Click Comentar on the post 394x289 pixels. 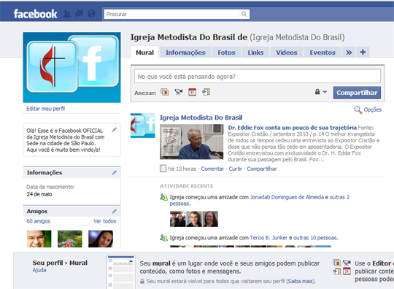(x=212, y=169)
